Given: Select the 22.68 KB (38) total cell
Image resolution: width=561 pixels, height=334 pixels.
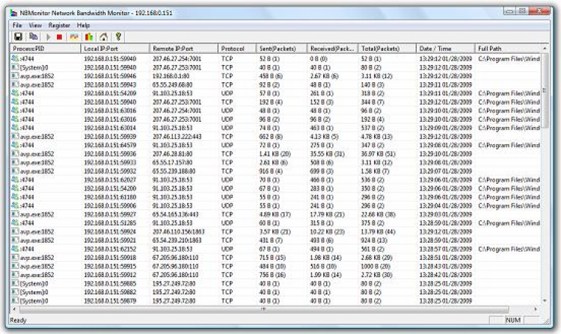Looking at the screenshot, I should (378, 214).
